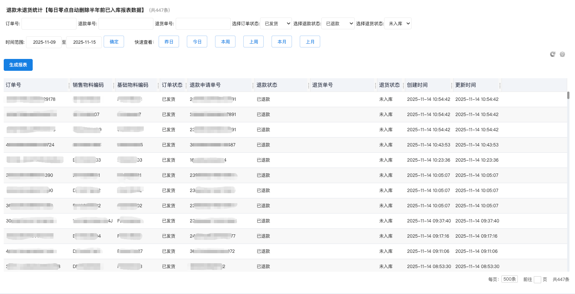The image size is (575, 294).
Task: Expand the 选择订单状态 dropdown
Action: (x=276, y=24)
